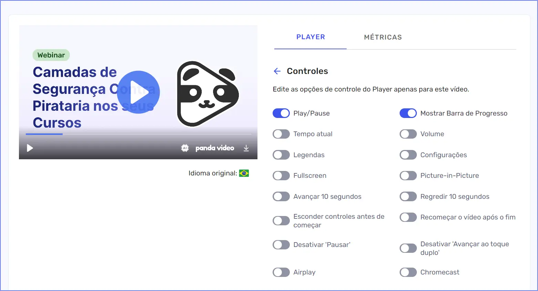
Task: Enable the Volume control
Action: 408,134
